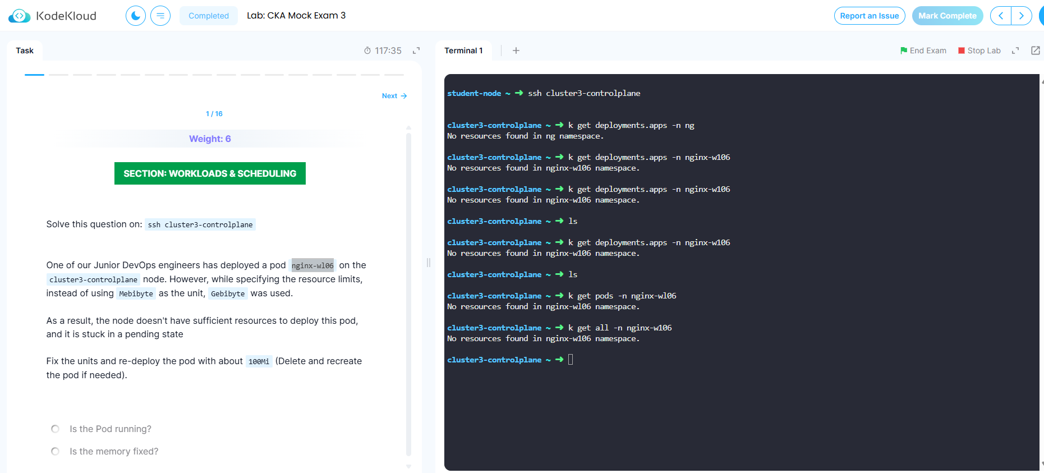Open terminal in a new window
This screenshot has width=1044, height=473.
point(1036,50)
